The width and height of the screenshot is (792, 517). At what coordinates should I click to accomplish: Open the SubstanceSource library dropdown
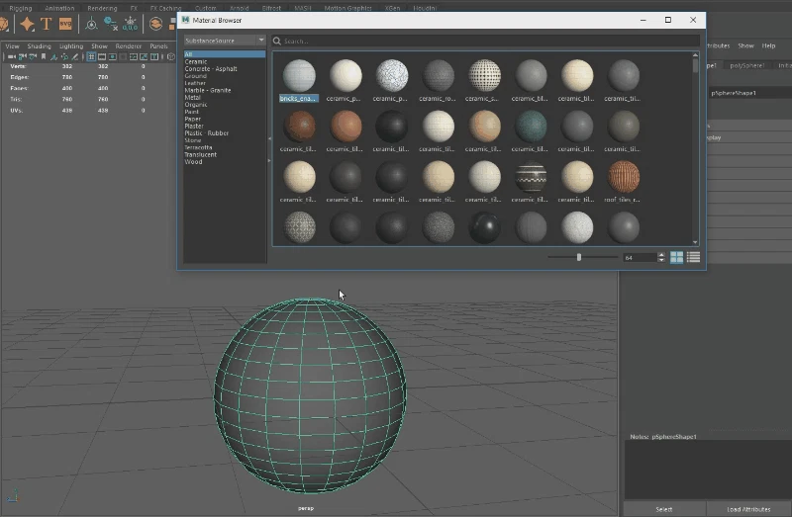(225, 41)
